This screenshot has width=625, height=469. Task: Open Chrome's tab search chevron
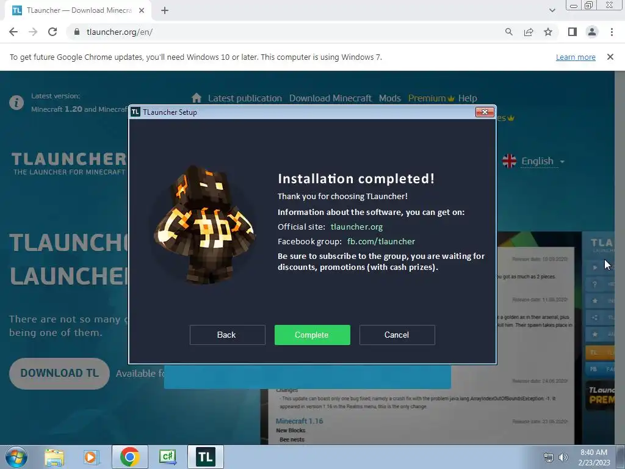pos(552,10)
